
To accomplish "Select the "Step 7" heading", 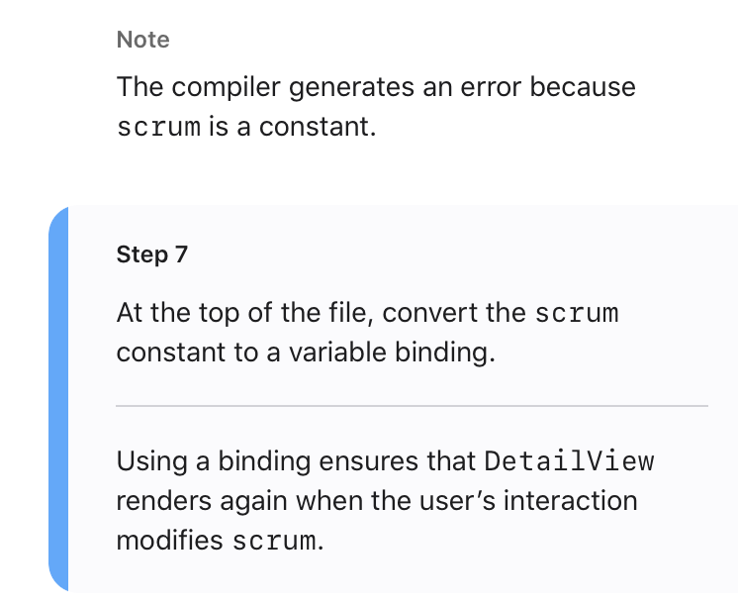I will coord(151,254).
